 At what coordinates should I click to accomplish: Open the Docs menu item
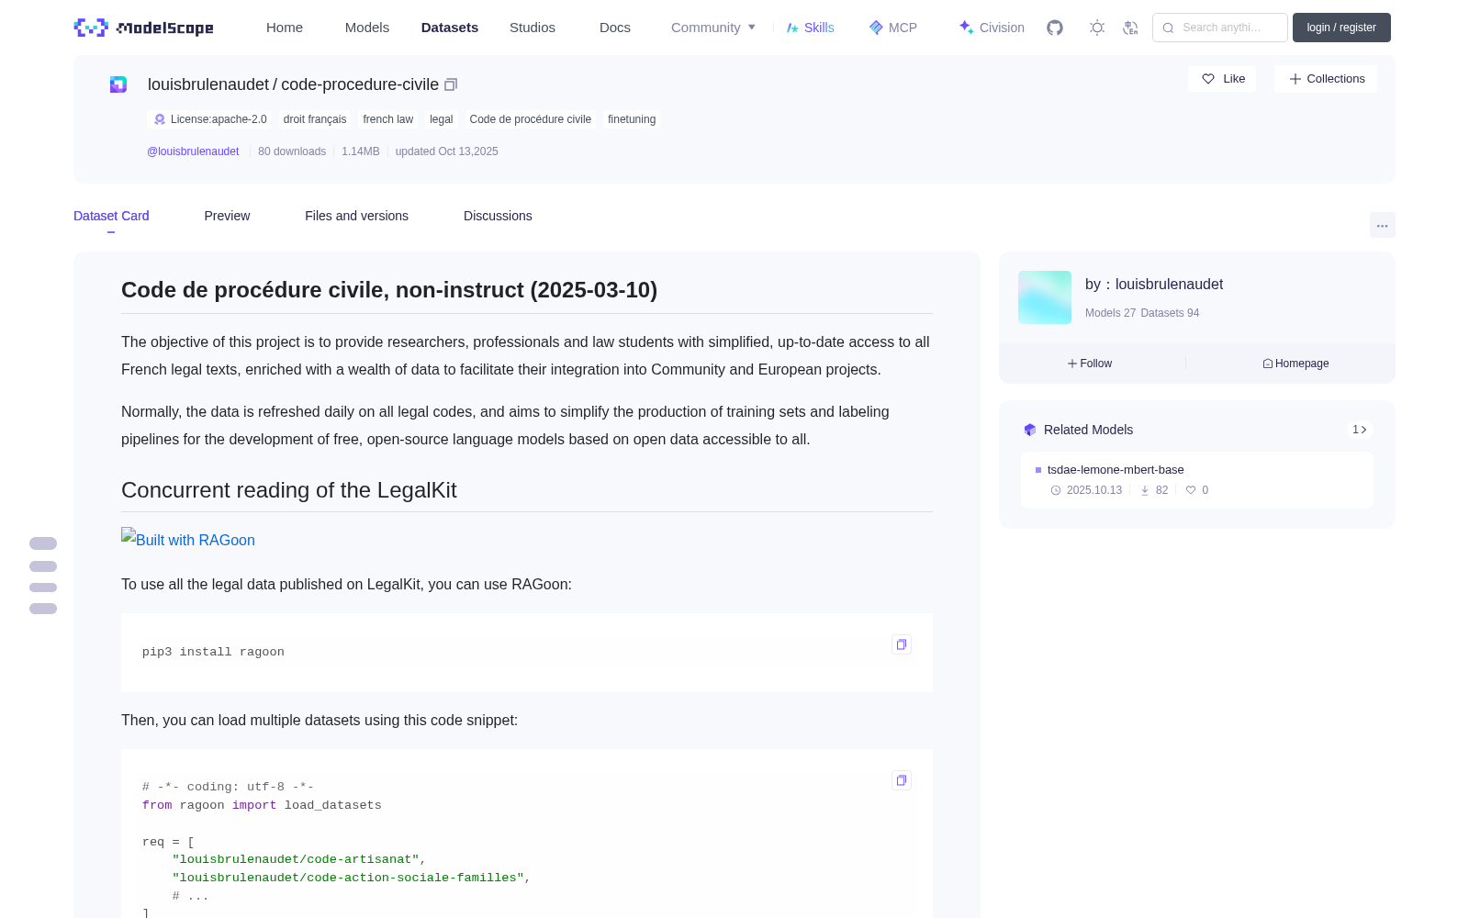click(615, 28)
